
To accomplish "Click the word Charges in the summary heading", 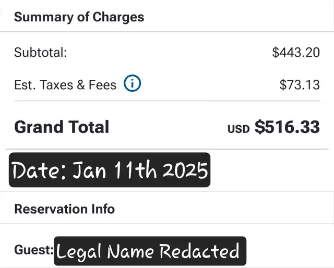I will coord(118,17).
